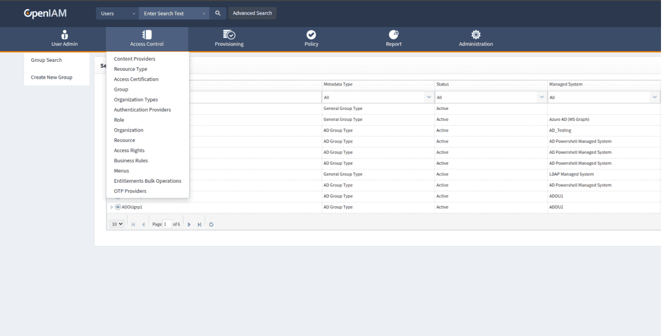Click the Provisioning icon in navigation
This screenshot has height=336, width=664.
pos(229,35)
